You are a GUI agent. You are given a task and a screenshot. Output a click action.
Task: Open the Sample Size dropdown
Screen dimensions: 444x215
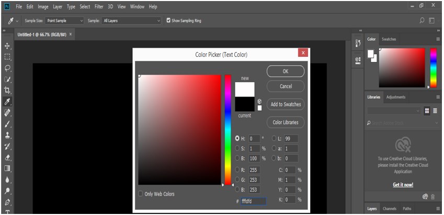coord(64,21)
